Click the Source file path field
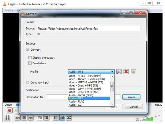 pos(89,28)
